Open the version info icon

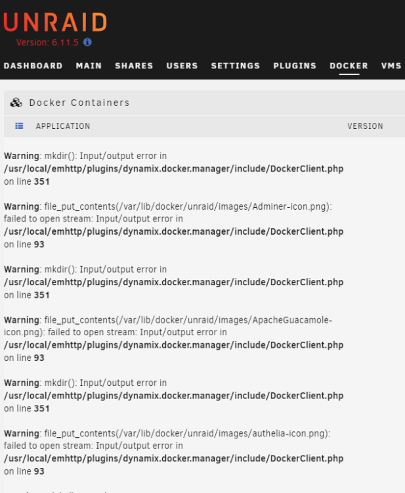click(x=87, y=42)
